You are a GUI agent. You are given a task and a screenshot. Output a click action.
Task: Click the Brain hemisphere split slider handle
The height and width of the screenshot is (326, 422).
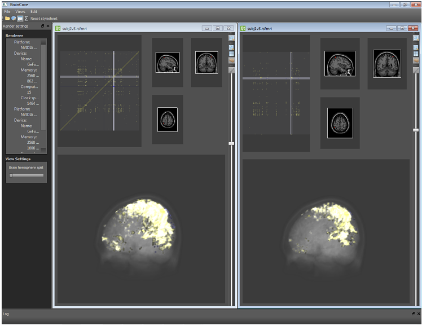[x=11, y=175]
